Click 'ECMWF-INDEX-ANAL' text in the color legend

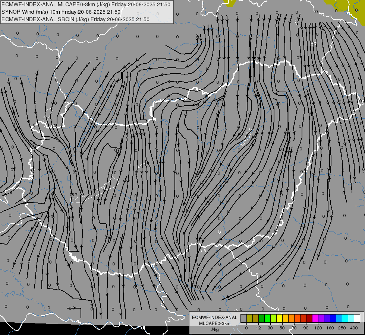[214, 318]
